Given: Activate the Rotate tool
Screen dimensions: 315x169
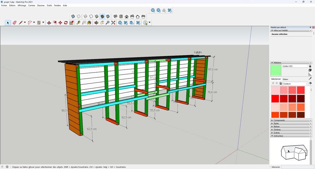Looking at the screenshot, I should pyautogui.click(x=66, y=23).
